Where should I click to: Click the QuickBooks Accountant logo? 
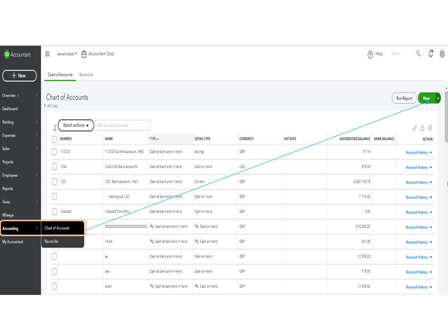tap(17, 55)
